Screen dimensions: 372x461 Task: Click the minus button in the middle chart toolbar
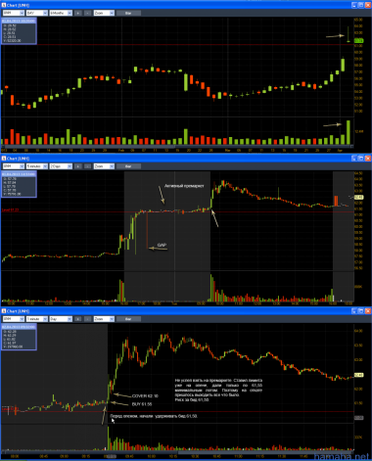[88, 166]
